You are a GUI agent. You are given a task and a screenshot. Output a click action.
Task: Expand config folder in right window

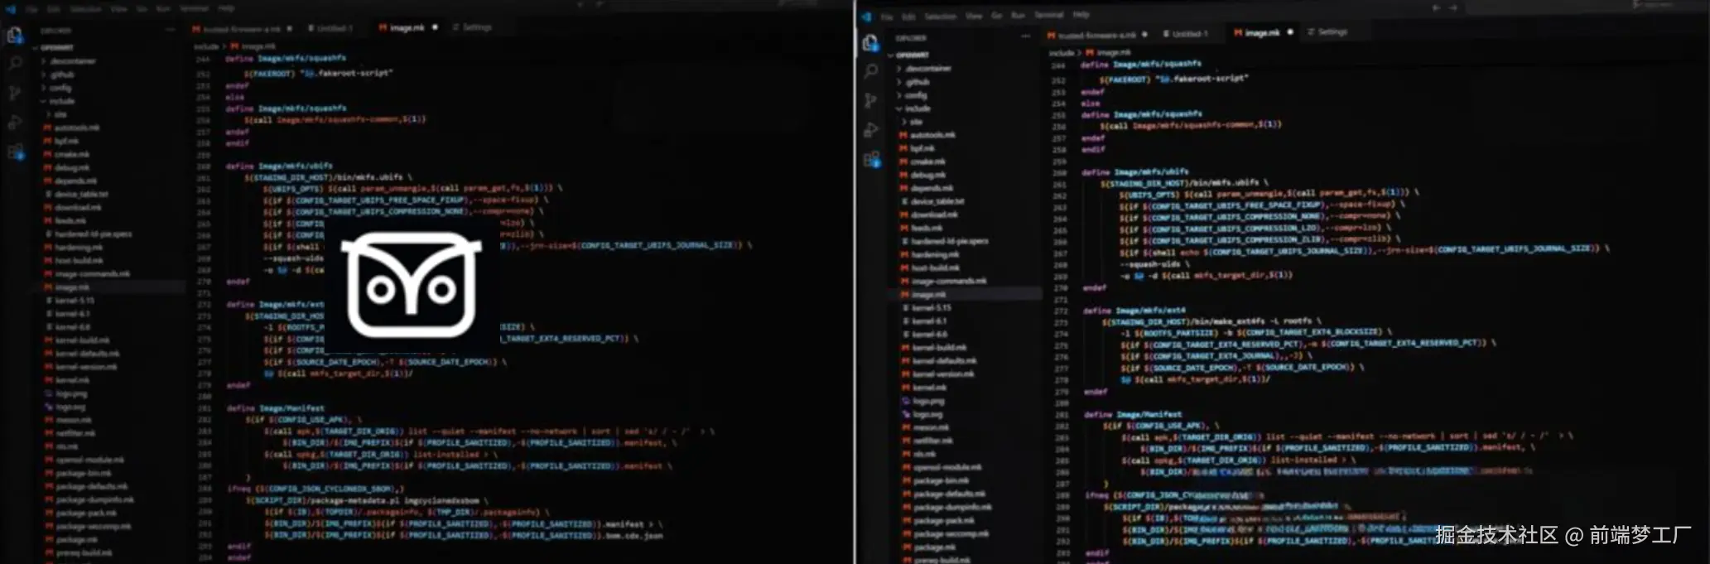[x=916, y=95]
